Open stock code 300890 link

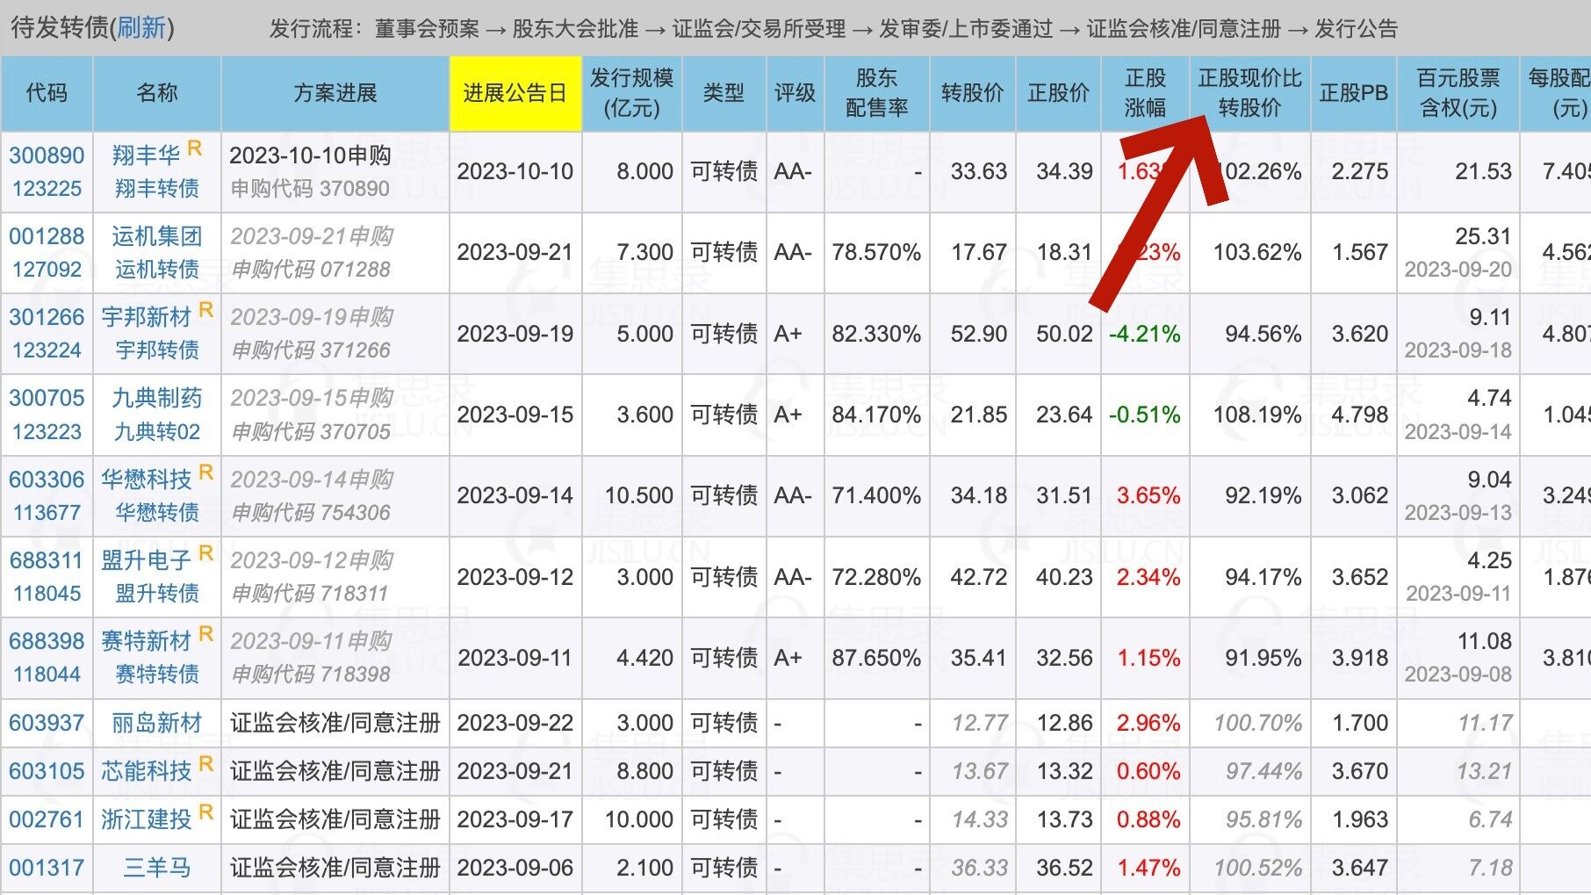click(47, 152)
